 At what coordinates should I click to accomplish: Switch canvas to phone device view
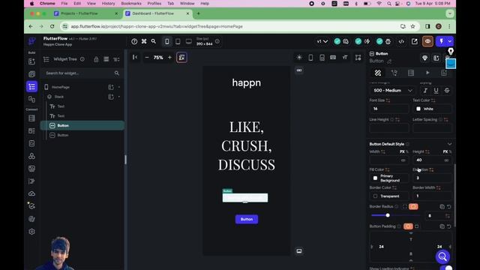point(166,41)
